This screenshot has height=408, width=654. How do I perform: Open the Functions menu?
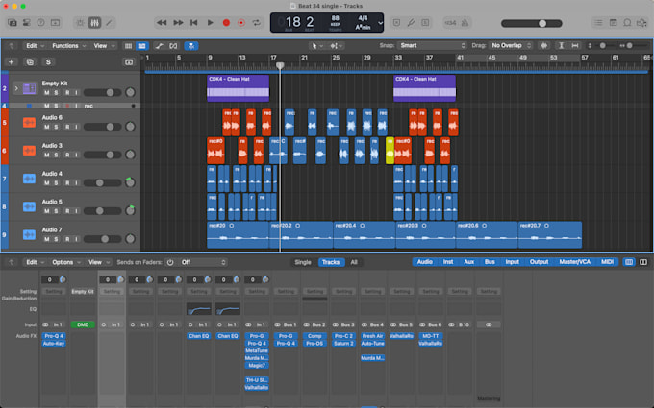69,46
